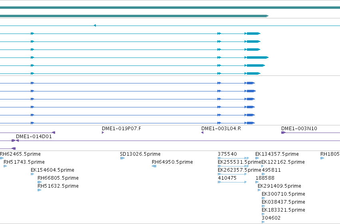
Task: Click the spliced alignment line under 410475
Action: coord(232,182)
